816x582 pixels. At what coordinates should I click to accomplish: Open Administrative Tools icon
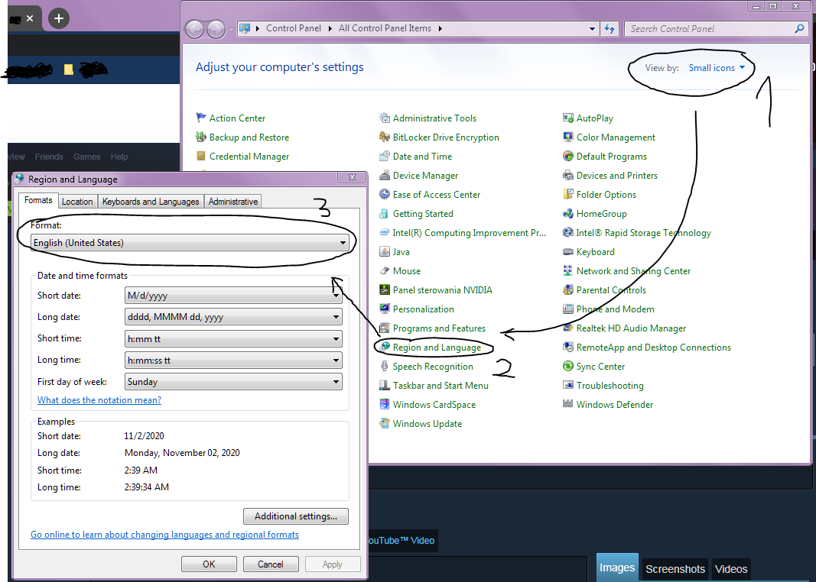[385, 118]
